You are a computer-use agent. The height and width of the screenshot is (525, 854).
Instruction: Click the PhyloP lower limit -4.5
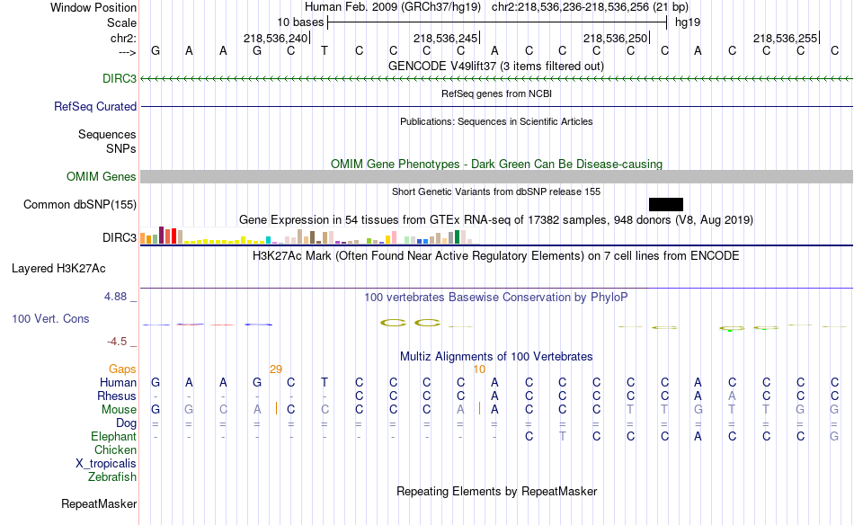coord(117,342)
